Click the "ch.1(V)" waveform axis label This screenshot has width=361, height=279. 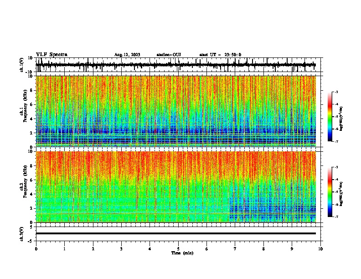[22, 65]
